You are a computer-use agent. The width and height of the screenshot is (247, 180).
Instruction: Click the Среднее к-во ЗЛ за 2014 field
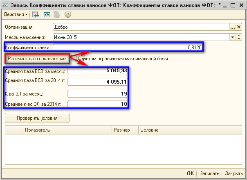tap(97, 104)
